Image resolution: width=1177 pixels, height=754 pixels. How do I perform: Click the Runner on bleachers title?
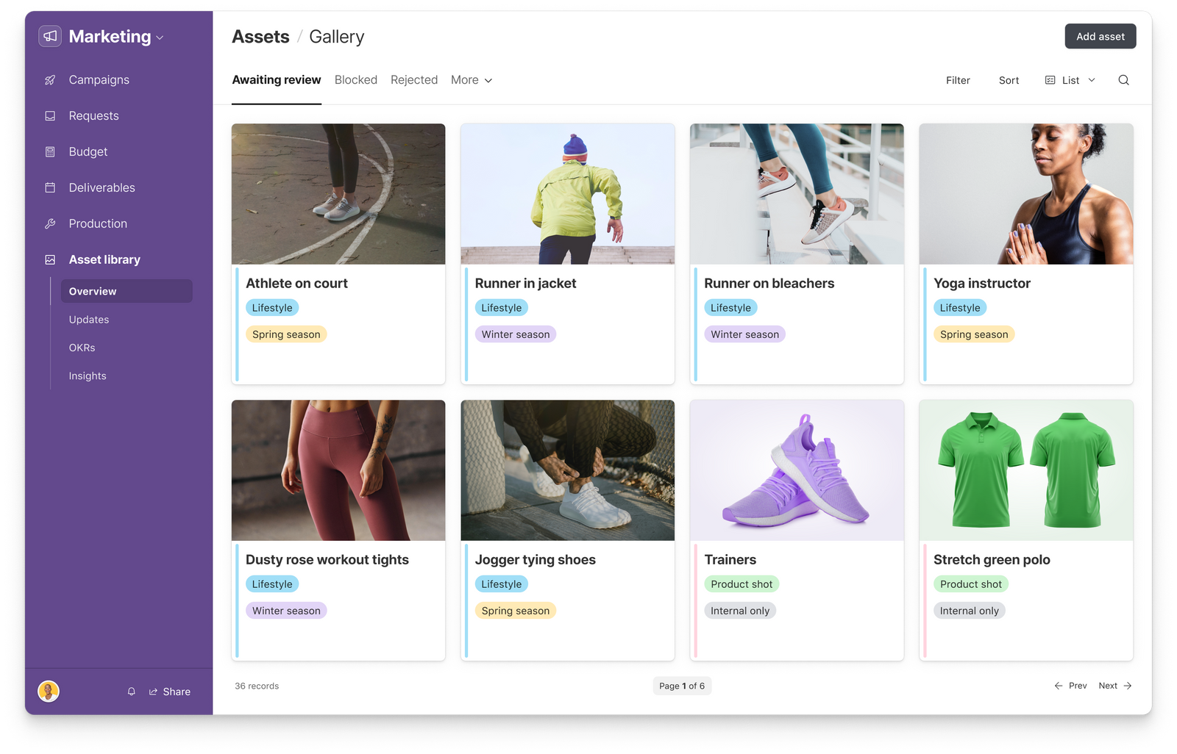pyautogui.click(x=769, y=284)
